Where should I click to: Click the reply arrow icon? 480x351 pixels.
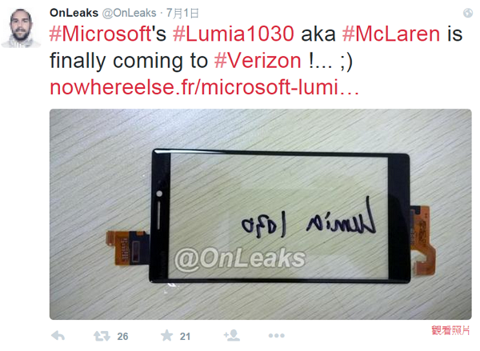point(58,336)
